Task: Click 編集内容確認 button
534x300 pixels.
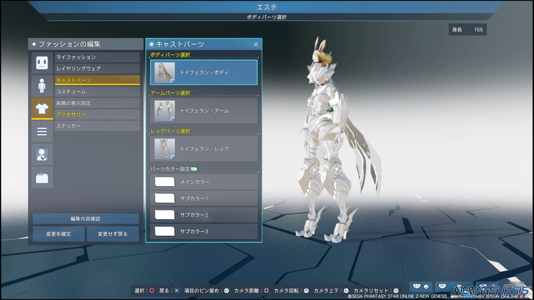Action: (x=85, y=219)
